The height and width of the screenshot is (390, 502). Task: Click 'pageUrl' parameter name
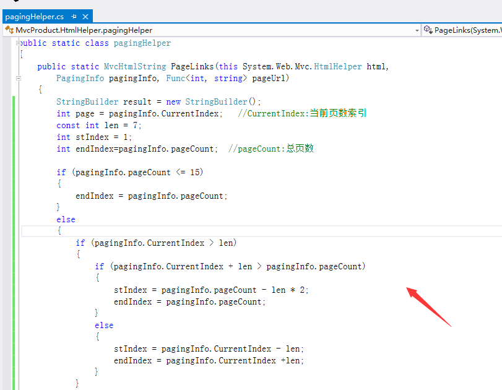click(x=268, y=79)
